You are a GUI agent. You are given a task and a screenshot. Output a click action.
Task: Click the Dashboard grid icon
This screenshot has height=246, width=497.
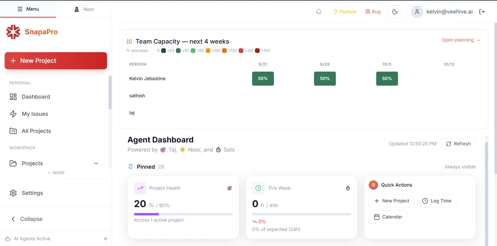point(13,97)
